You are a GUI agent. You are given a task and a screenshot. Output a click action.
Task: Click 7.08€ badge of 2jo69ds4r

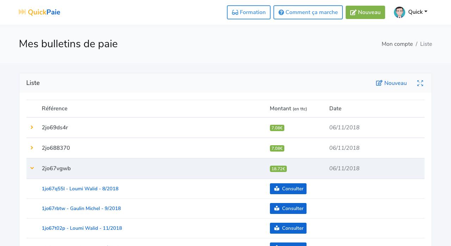[277, 128]
